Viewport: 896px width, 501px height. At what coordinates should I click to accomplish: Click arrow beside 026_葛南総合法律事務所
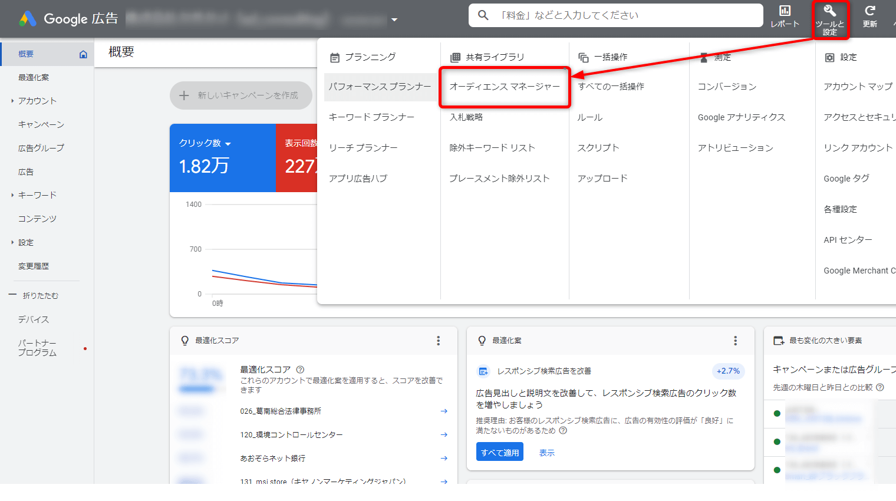click(x=444, y=411)
